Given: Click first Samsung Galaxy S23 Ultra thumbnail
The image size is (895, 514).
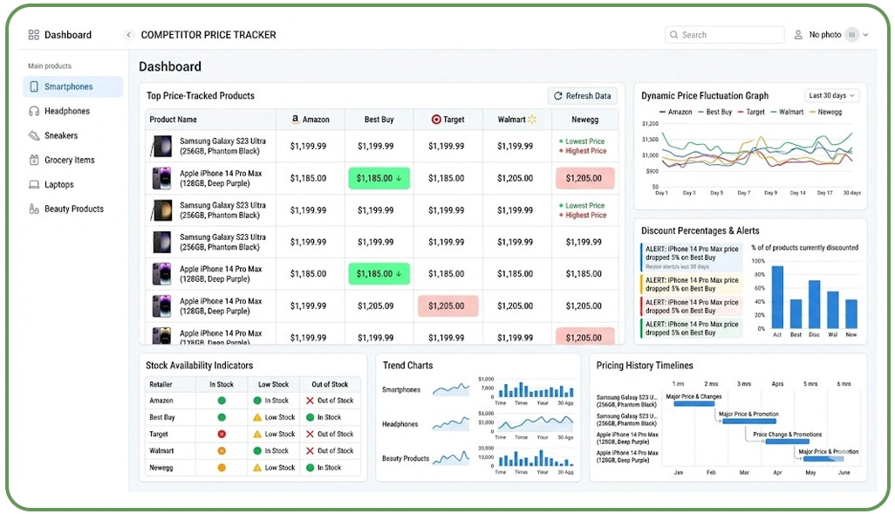Looking at the screenshot, I should (161, 147).
